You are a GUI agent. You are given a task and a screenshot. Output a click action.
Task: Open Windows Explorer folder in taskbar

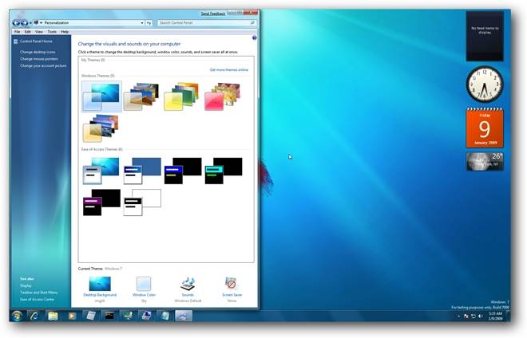pos(53,316)
